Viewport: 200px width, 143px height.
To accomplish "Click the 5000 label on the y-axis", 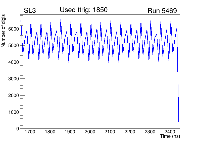I will [x=14, y=45].
